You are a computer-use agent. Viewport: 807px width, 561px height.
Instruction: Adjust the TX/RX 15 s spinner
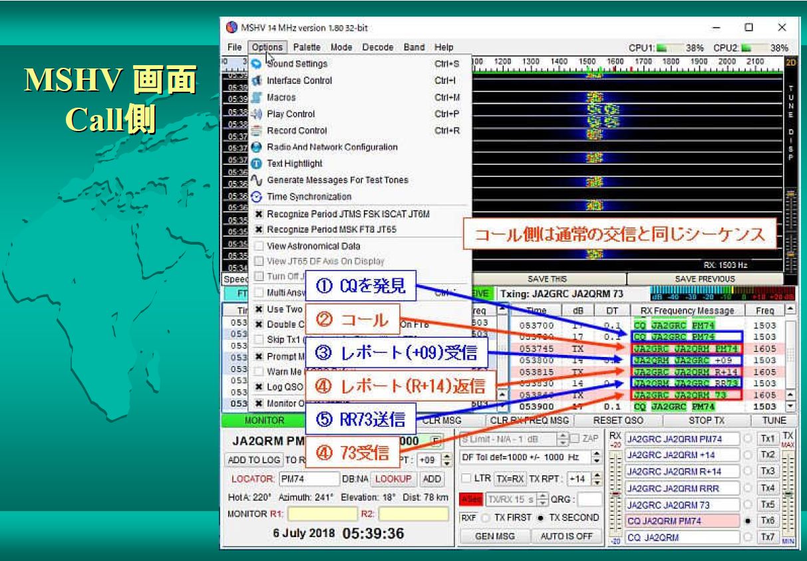pyautogui.click(x=544, y=501)
